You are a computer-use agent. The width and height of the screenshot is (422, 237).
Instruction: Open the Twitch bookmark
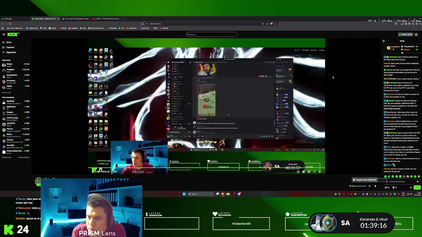[43, 28]
